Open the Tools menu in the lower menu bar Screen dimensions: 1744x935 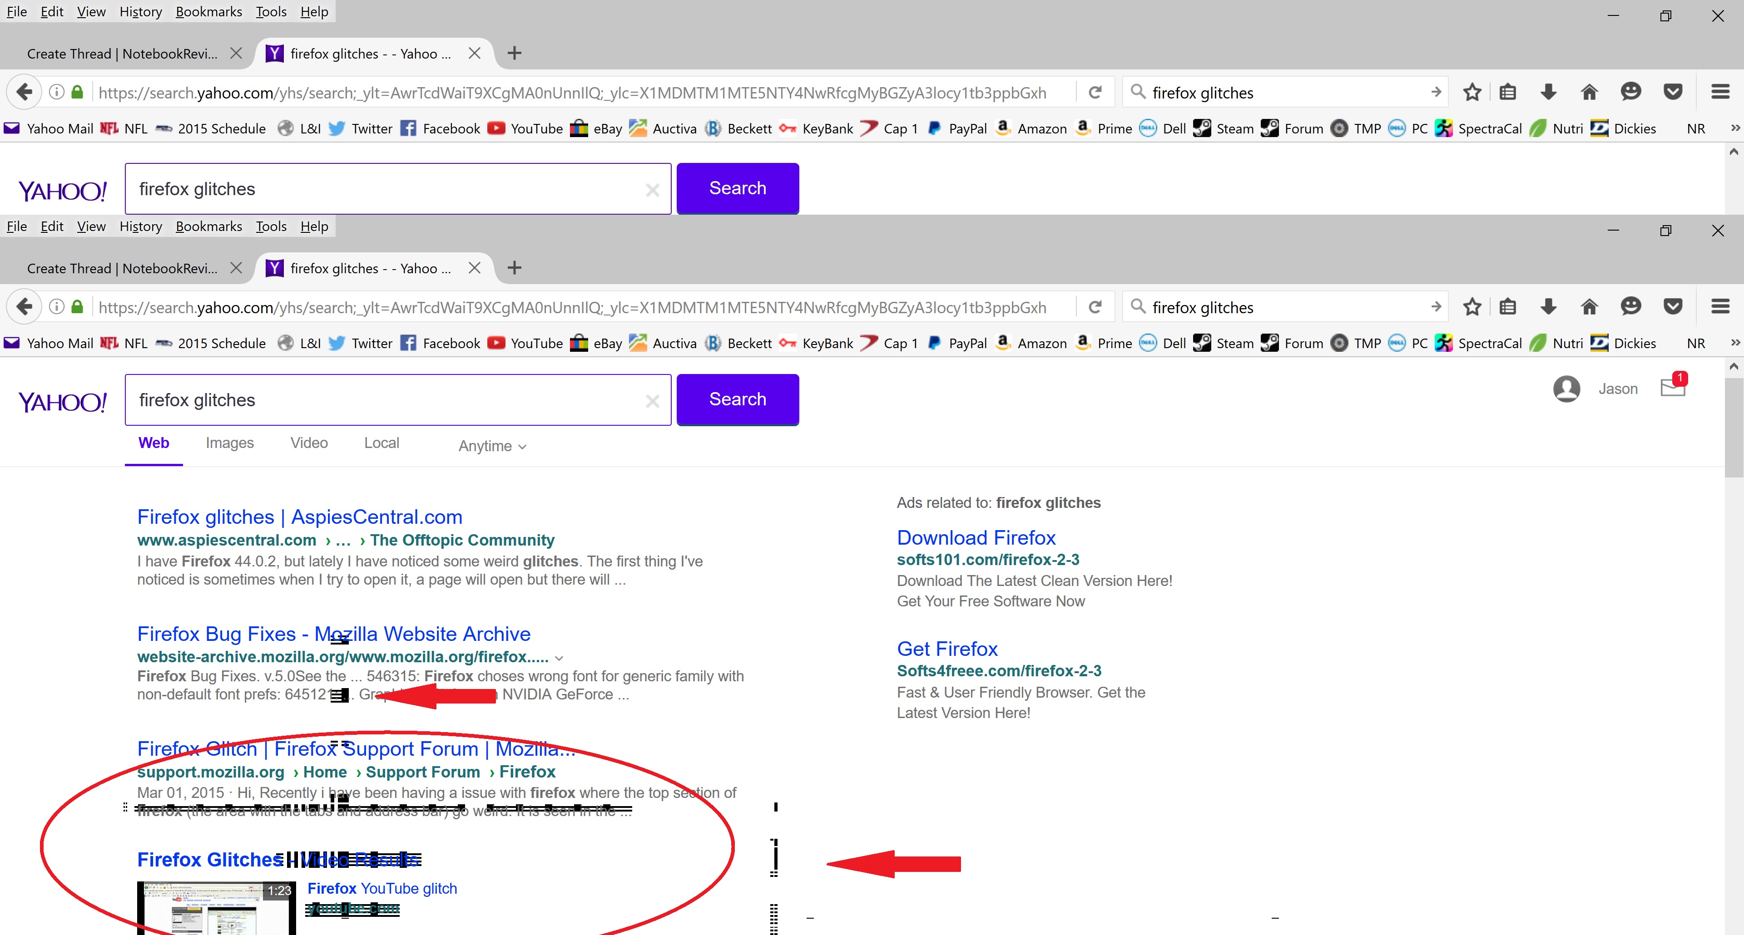click(271, 226)
